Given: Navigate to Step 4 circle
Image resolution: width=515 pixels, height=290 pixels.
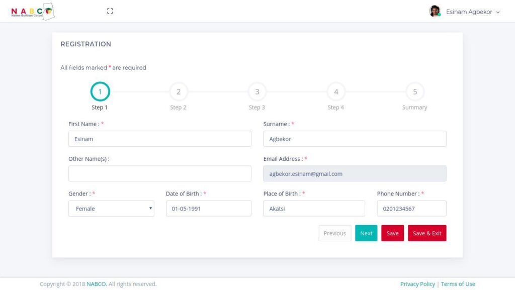Looking at the screenshot, I should [336, 92].
